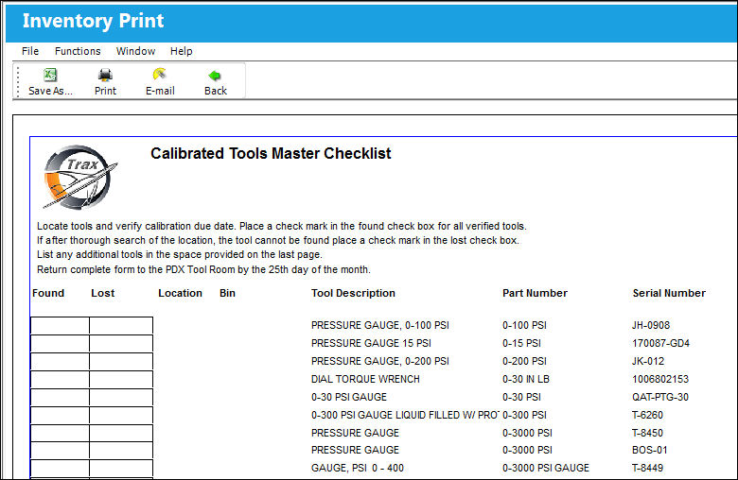Click the Tool Description column header
738x480 pixels.
(x=353, y=293)
